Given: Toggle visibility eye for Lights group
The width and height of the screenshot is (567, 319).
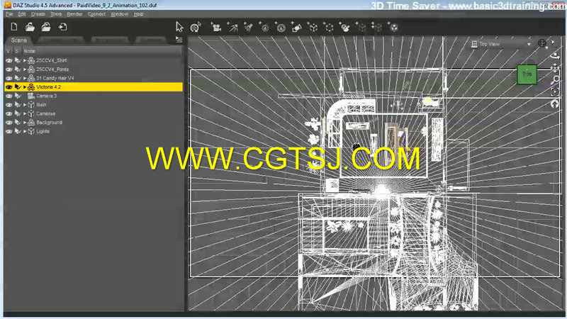Looking at the screenshot, I should pyautogui.click(x=9, y=131).
